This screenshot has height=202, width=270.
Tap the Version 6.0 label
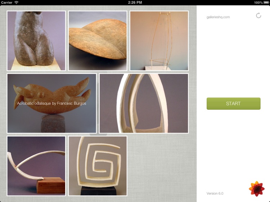(x=215, y=193)
